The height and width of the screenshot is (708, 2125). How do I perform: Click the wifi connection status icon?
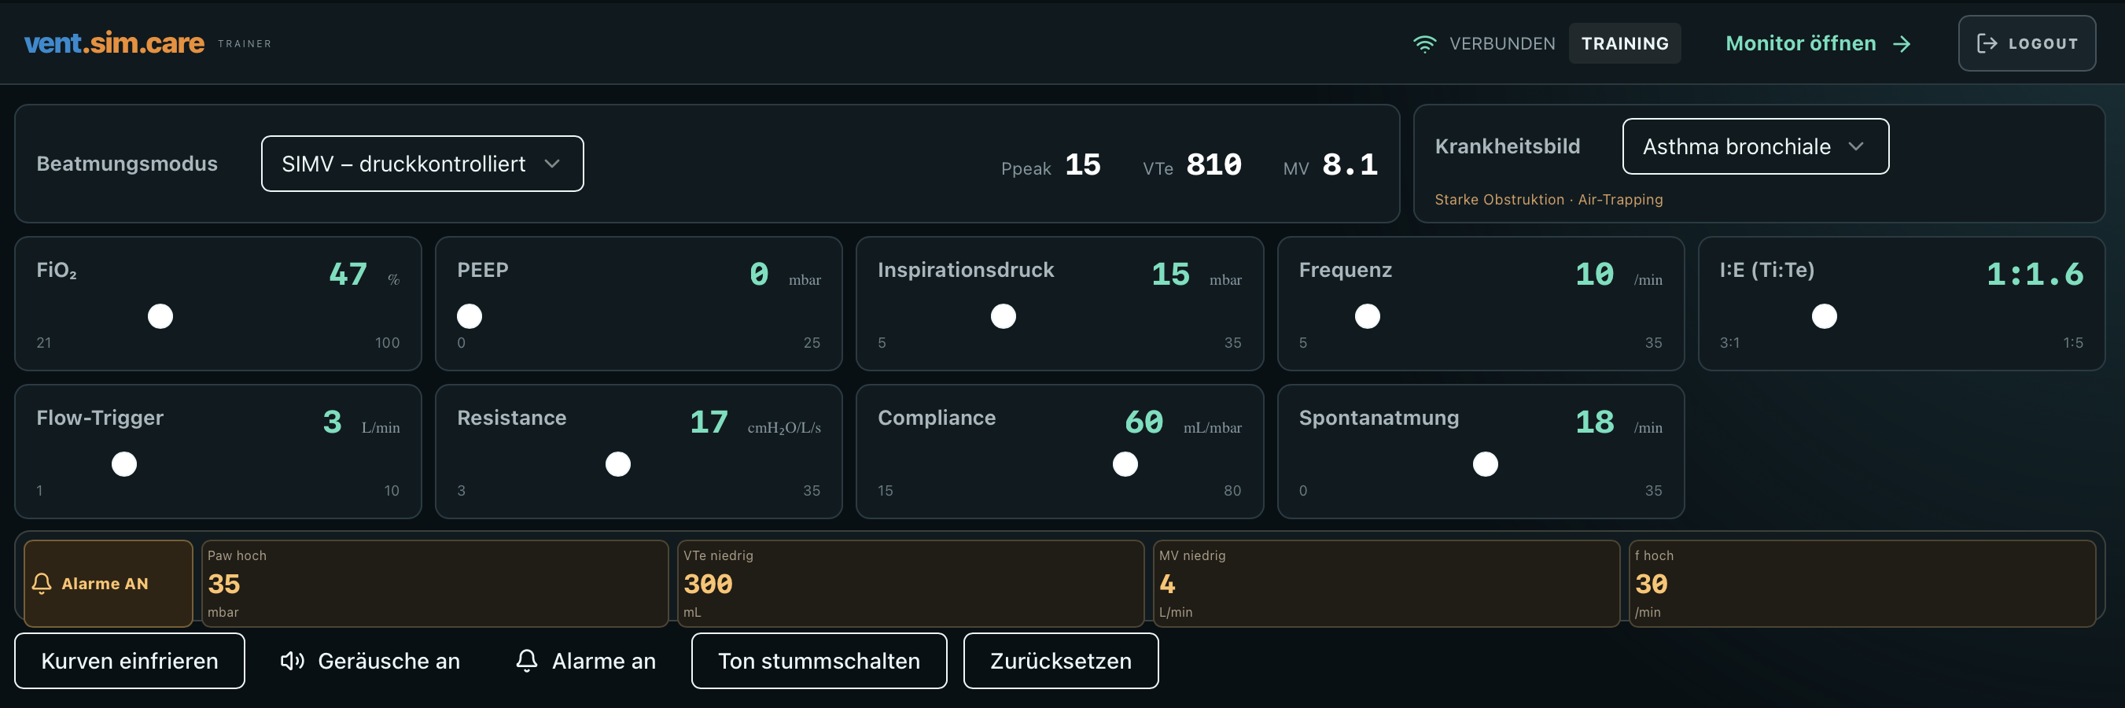tap(1423, 44)
